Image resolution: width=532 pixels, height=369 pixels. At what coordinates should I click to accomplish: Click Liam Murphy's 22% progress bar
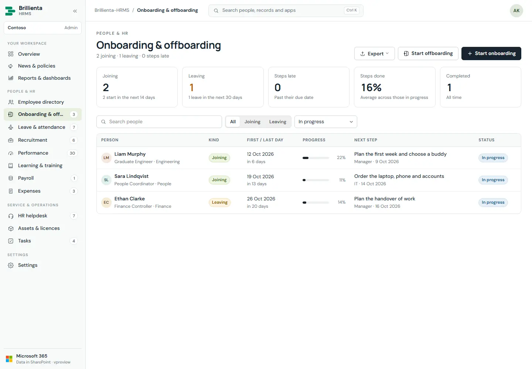tap(316, 158)
